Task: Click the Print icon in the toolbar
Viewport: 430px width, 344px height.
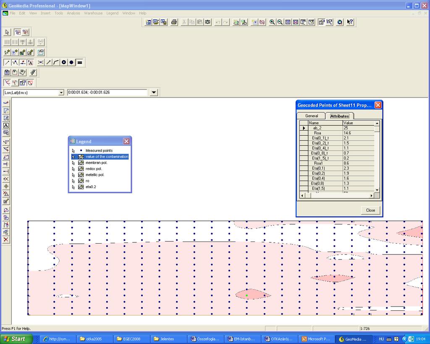Action: coord(174,22)
